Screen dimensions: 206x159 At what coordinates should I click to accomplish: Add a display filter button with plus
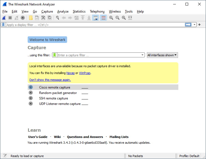[x=199, y=25]
